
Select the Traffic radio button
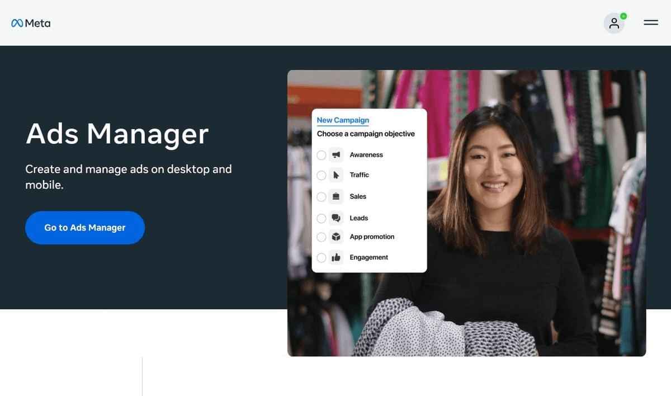(x=321, y=175)
